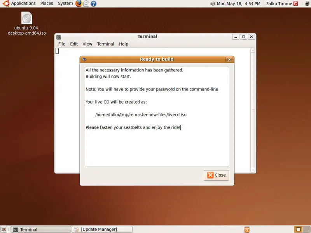Screen dimensions: 311x233
Task: Close the Terminal window
Action: (251, 37)
